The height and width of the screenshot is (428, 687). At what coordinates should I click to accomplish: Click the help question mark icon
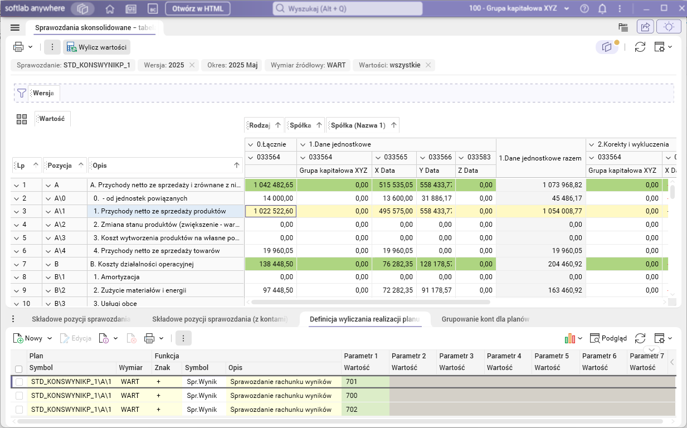(584, 9)
